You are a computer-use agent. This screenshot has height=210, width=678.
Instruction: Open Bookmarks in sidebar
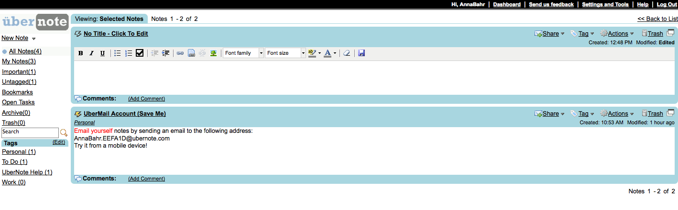coord(17,92)
